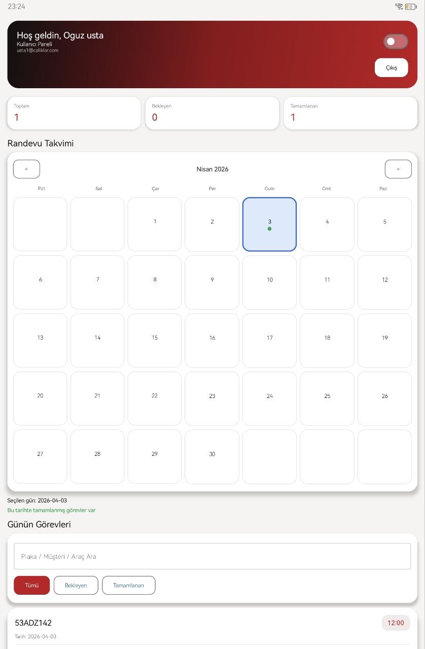This screenshot has height=649, width=425.
Task: Go to next month in calendar
Action: (398, 169)
